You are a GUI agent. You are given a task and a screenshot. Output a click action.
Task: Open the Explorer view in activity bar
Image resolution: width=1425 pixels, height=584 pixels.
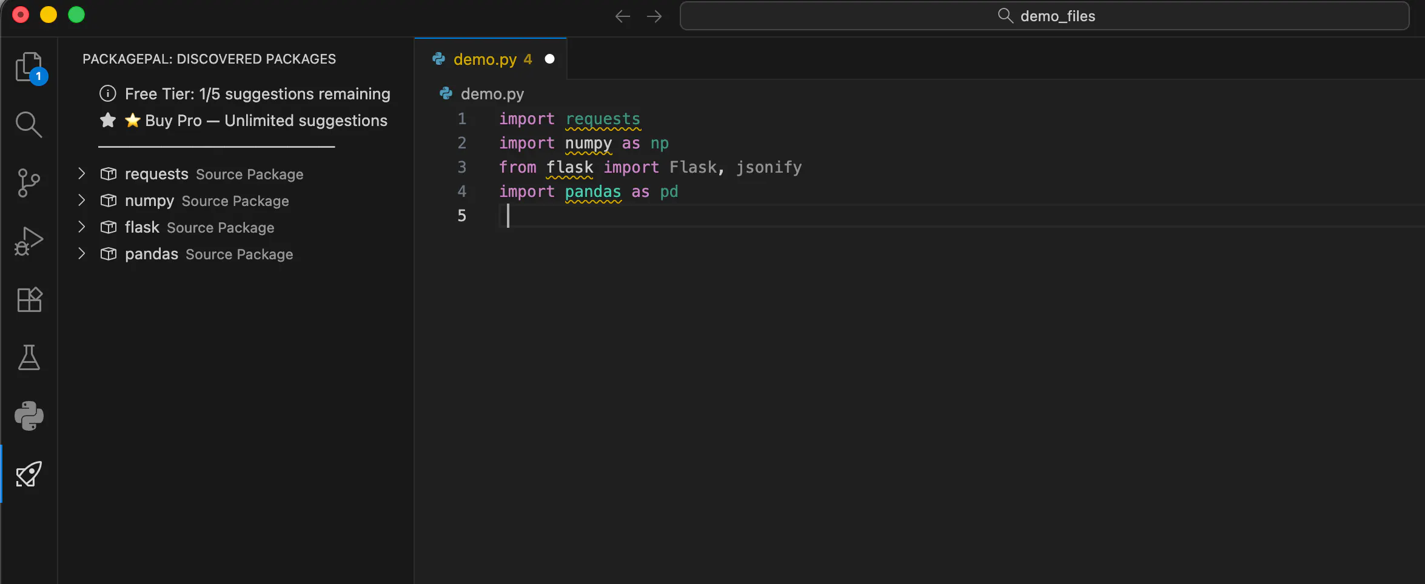pyautogui.click(x=29, y=67)
